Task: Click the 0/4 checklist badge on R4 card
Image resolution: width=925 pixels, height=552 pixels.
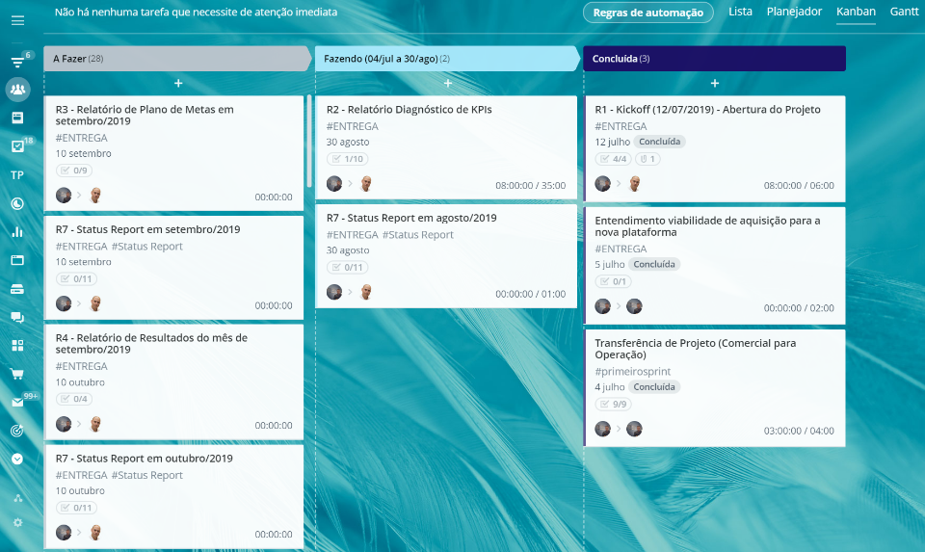Action: [x=74, y=399]
